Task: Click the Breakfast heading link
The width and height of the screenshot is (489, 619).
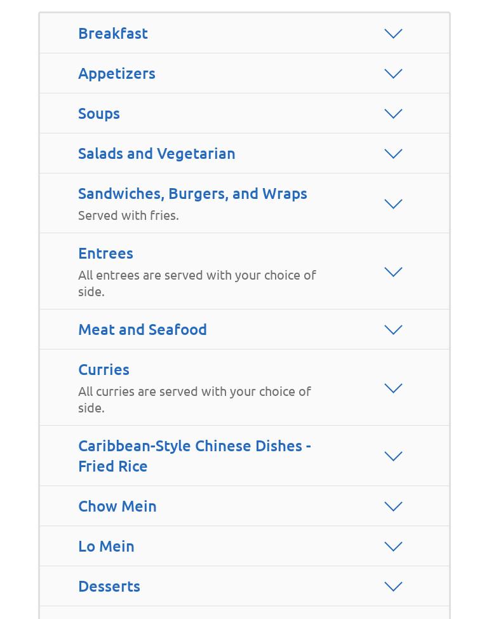Action: (113, 33)
